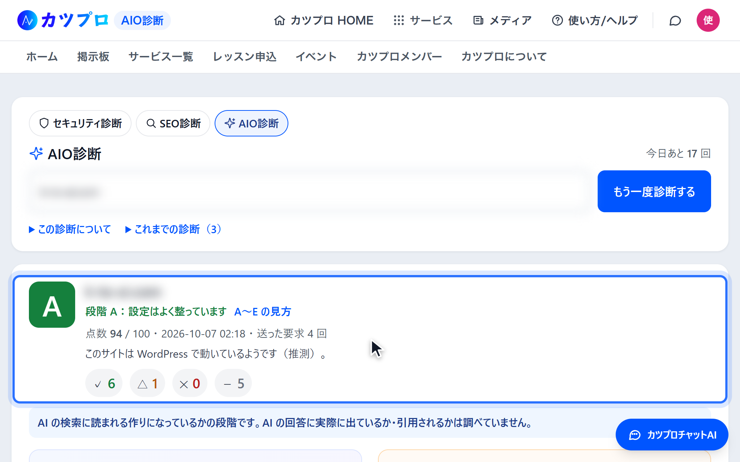This screenshot has height=462, width=740.
Task: Select ホーム in the navigation bar
Action: pyautogui.click(x=42, y=57)
